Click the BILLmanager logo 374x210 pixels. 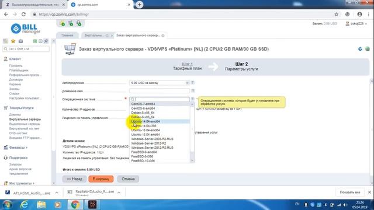[x=26, y=29]
